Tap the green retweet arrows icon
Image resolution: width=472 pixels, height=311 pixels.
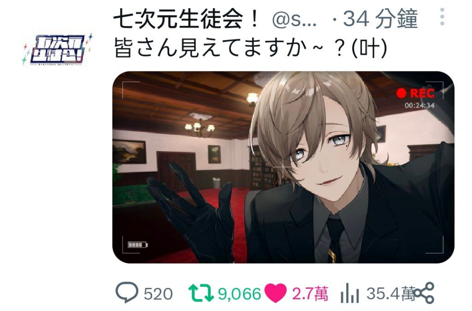pyautogui.click(x=201, y=293)
